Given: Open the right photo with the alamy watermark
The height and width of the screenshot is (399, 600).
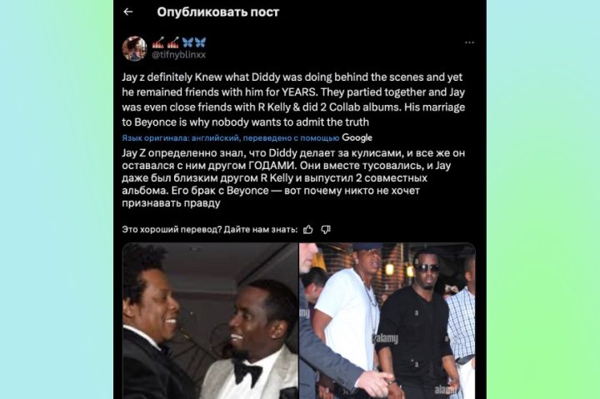Looking at the screenshot, I should pyautogui.click(x=387, y=321).
